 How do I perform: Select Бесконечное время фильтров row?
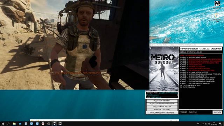pyautogui.click(x=197, y=80)
